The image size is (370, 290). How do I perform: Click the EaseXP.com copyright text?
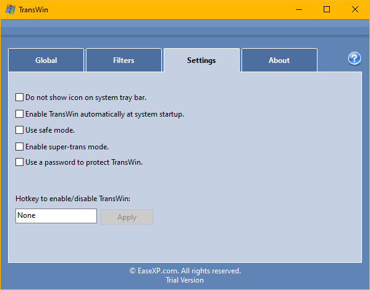tap(185, 271)
